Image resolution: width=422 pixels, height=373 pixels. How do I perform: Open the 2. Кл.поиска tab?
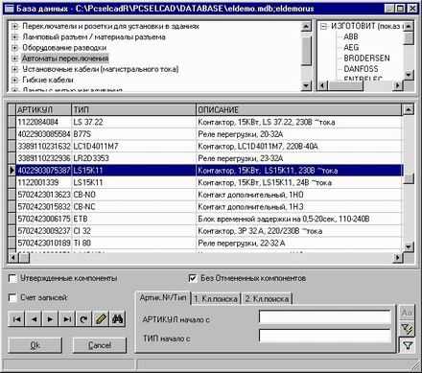click(x=267, y=299)
